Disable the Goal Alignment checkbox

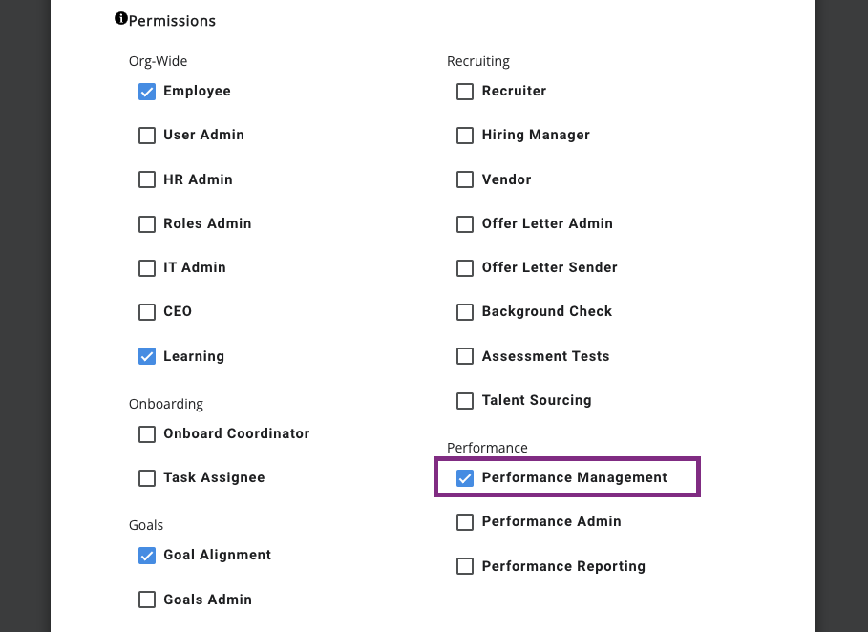coord(147,556)
